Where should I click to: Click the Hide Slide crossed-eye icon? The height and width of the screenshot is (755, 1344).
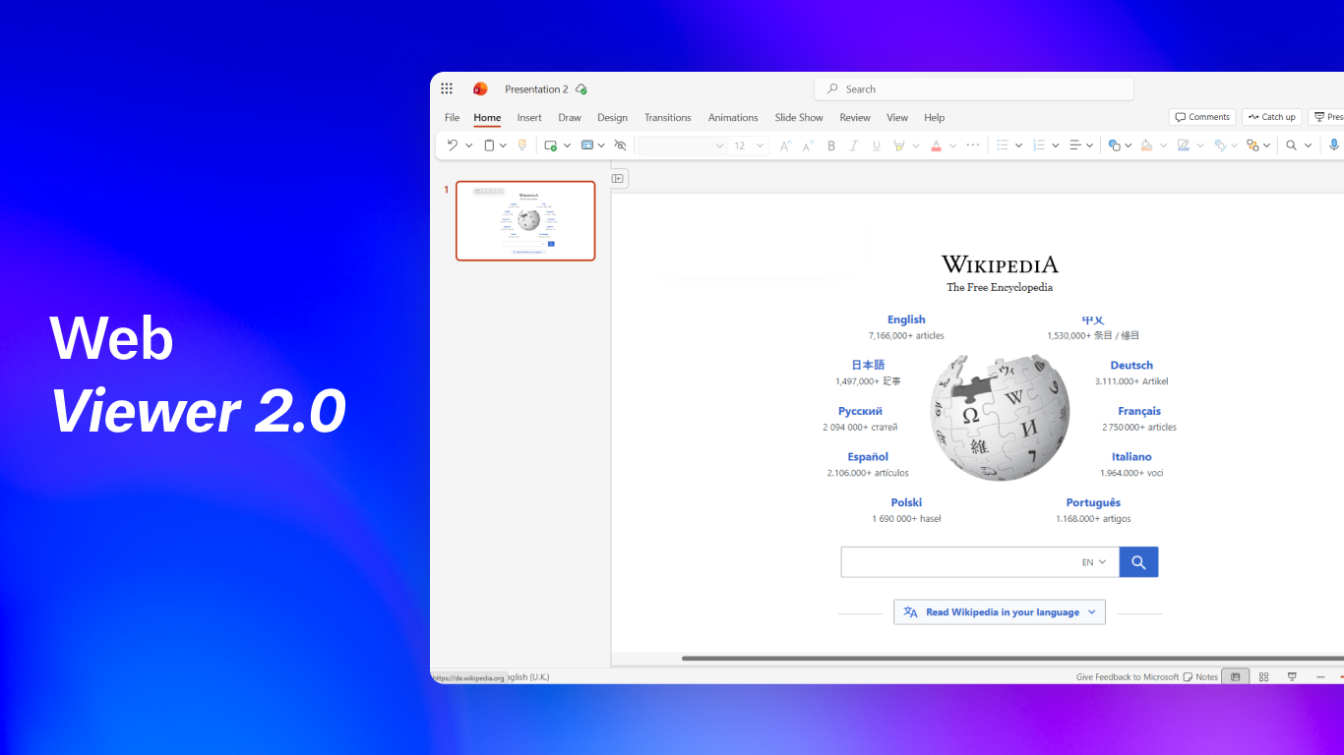(x=620, y=145)
